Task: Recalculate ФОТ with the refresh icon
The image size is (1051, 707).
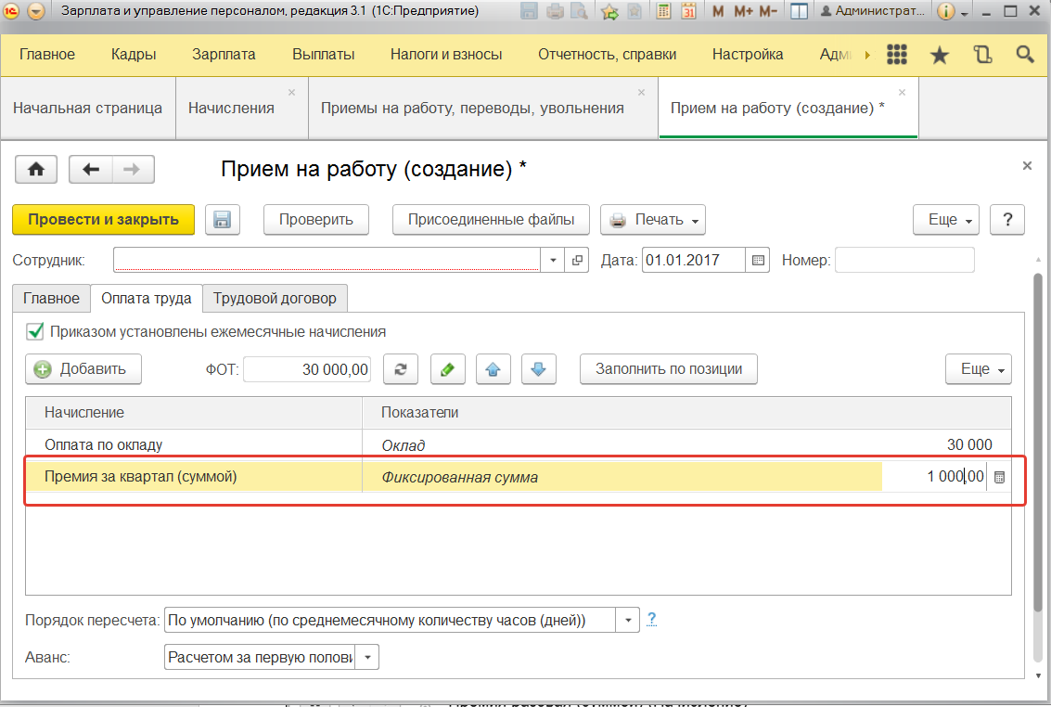Action: tap(401, 369)
